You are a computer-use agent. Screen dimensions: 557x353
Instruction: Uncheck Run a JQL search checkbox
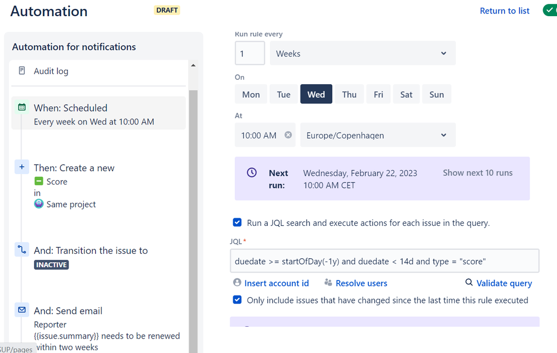(238, 223)
